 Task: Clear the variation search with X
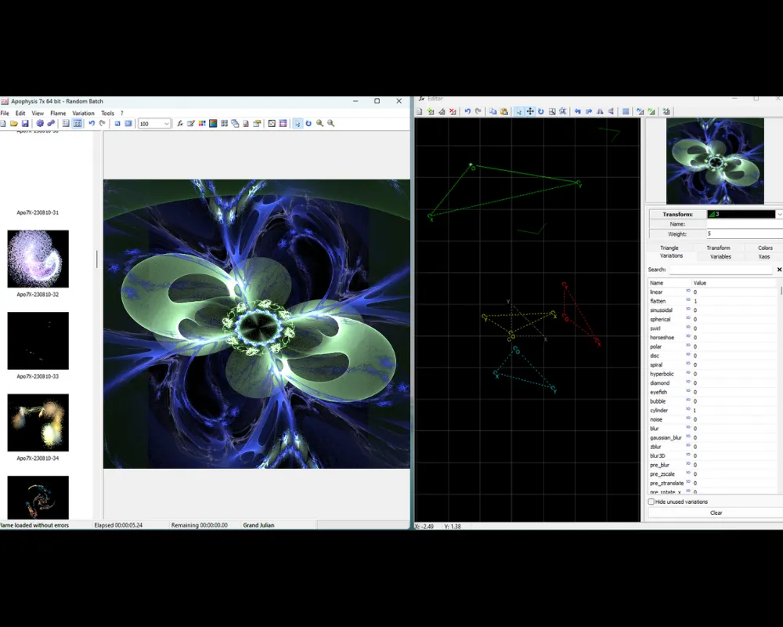pyautogui.click(x=779, y=270)
